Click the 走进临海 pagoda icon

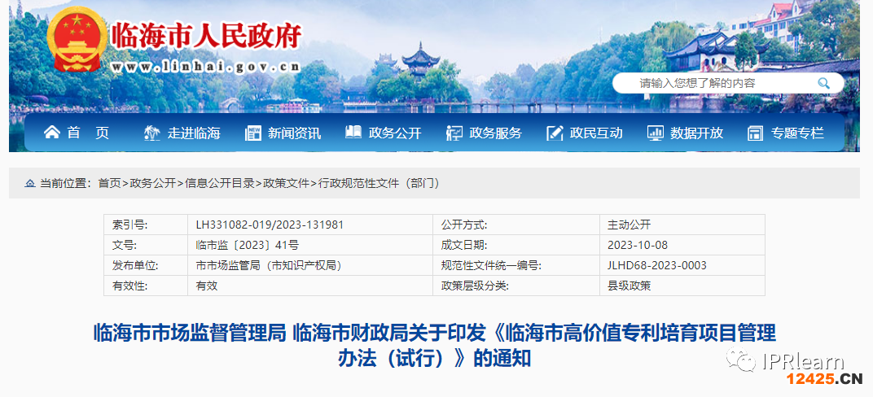pyautogui.click(x=151, y=133)
